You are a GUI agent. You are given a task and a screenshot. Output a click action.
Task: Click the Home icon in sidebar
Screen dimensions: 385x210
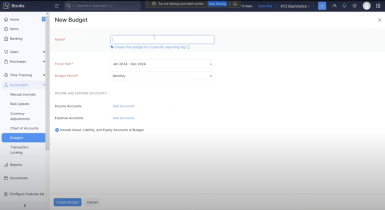point(6,19)
